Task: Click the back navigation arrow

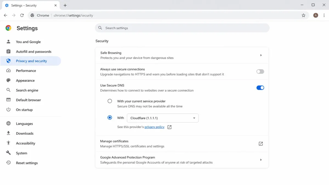Action: (x=5, y=15)
